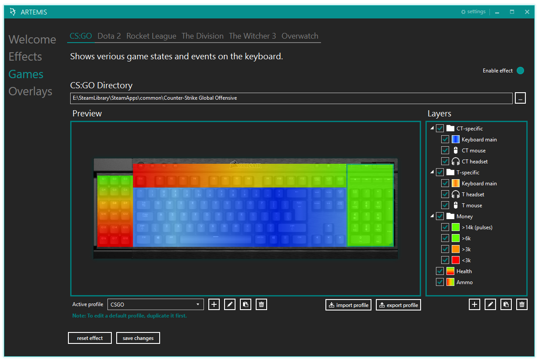Click the T mouse layer icon
The image size is (539, 361).
[x=456, y=205]
